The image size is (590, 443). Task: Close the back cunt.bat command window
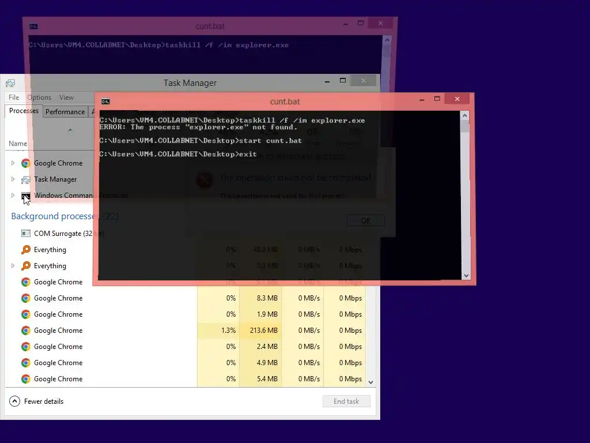coord(380,23)
